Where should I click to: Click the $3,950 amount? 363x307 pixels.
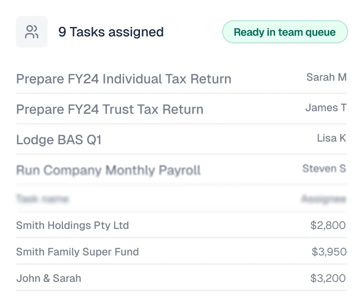[x=329, y=252]
